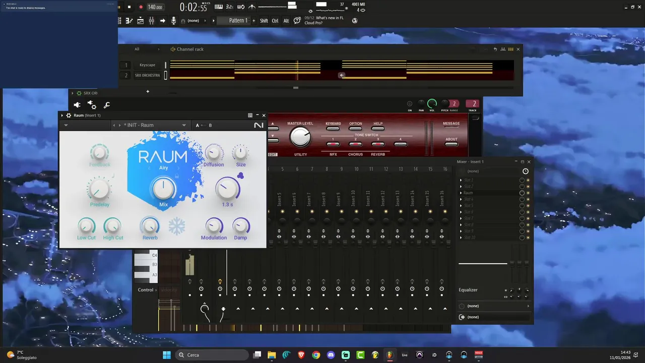
Task: Toggle typing keyboard to piano icon
Action: point(219,7)
